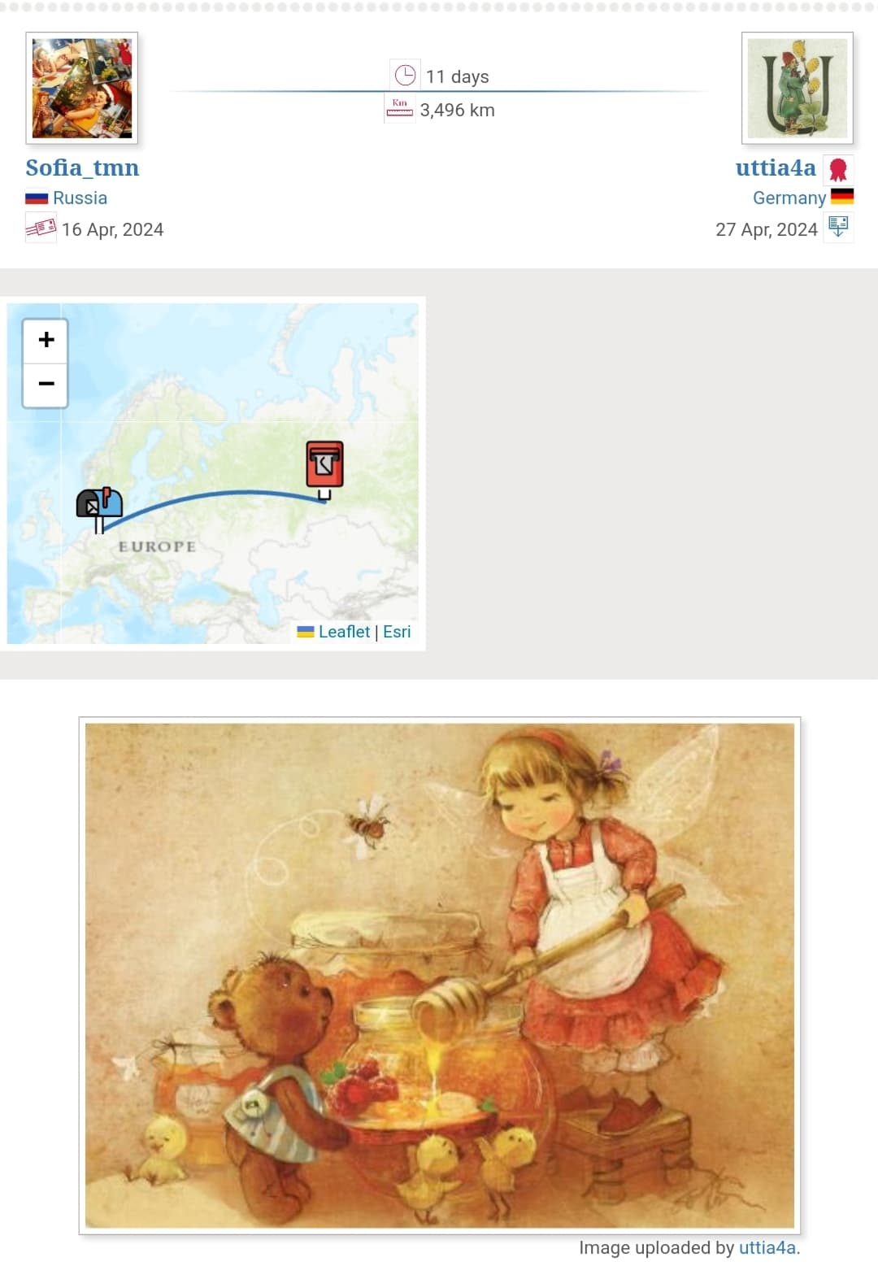
Task: Zoom out on the map
Action: (x=46, y=384)
